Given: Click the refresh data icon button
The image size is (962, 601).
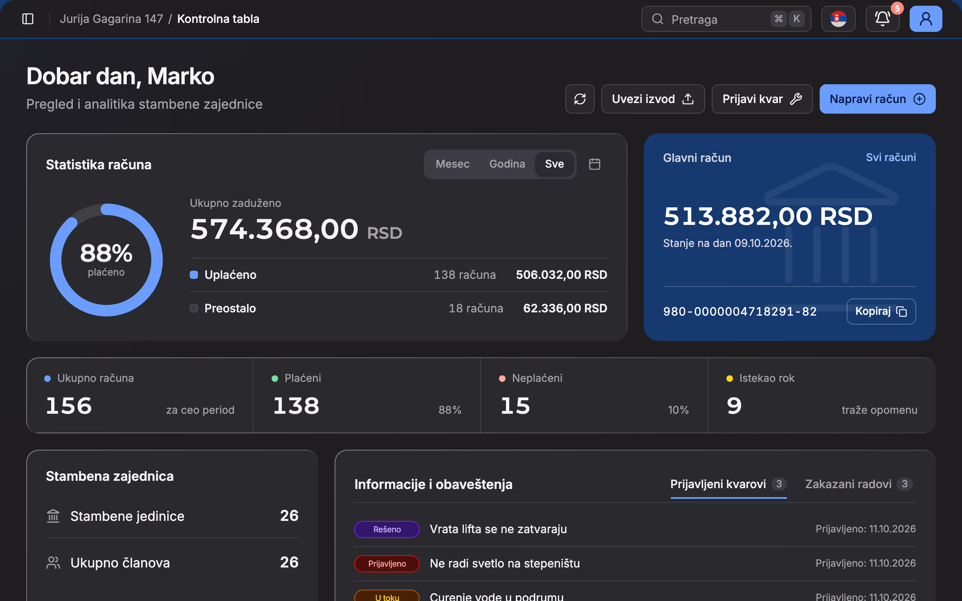Looking at the screenshot, I should (x=580, y=99).
